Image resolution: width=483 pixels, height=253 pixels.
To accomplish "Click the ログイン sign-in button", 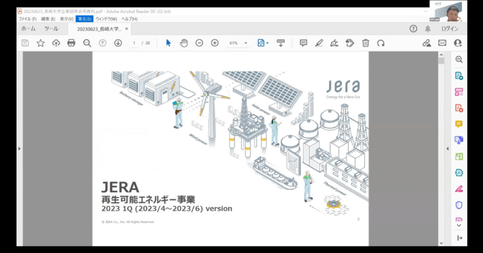I will point(450,29).
